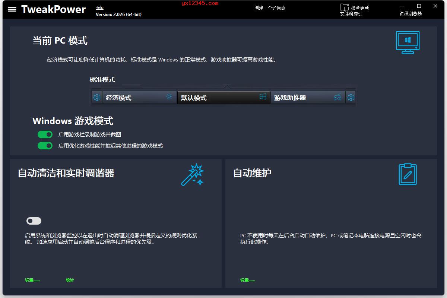
Task: Open the hamburger menu icon
Action: tap(12, 9)
